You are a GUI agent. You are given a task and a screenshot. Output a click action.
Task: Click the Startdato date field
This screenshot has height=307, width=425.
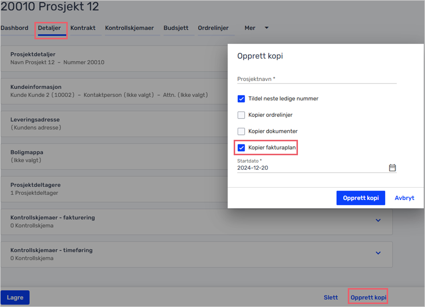tap(312, 168)
